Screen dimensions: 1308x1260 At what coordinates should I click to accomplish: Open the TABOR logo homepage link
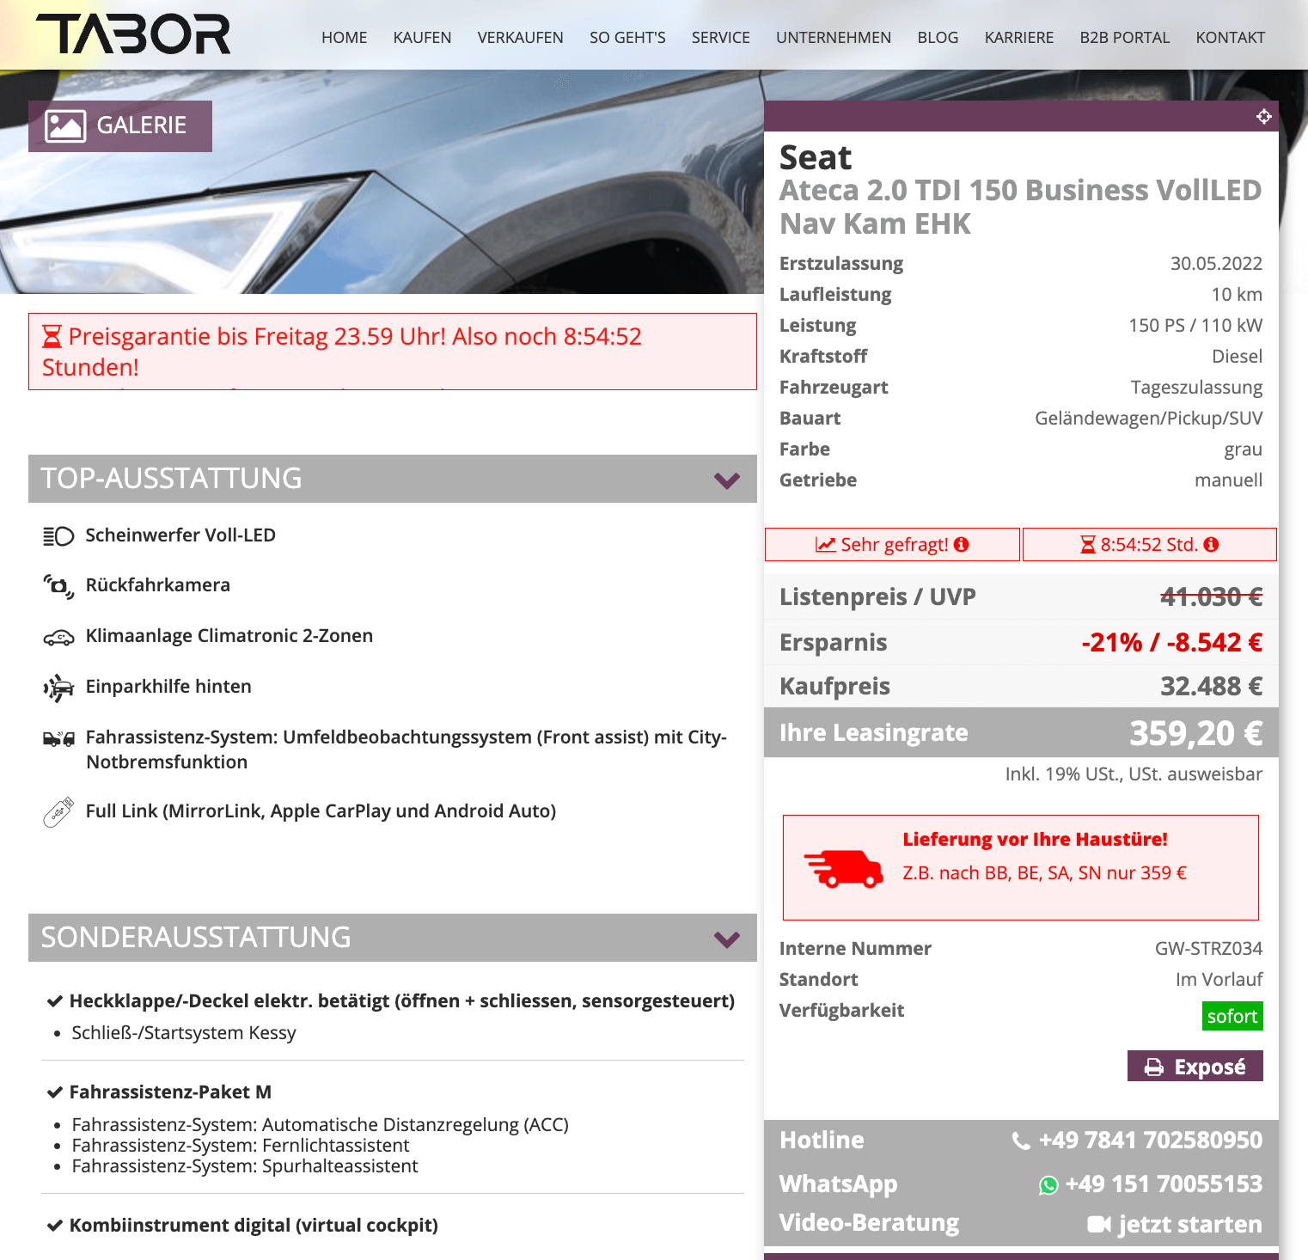[x=133, y=34]
